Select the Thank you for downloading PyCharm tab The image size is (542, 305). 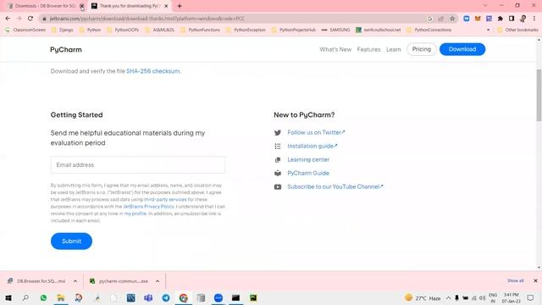[x=130, y=6]
